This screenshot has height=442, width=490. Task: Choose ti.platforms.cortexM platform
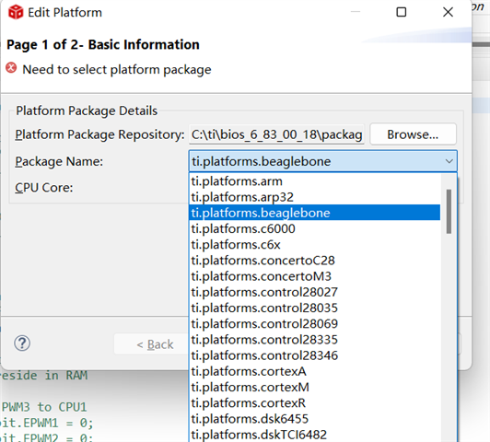point(315,388)
